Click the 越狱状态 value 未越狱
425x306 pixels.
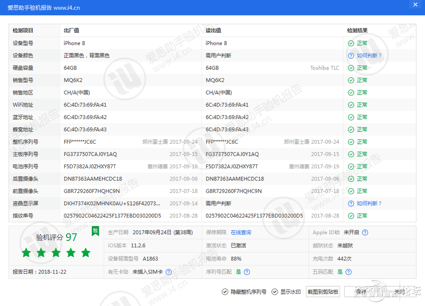345,246
